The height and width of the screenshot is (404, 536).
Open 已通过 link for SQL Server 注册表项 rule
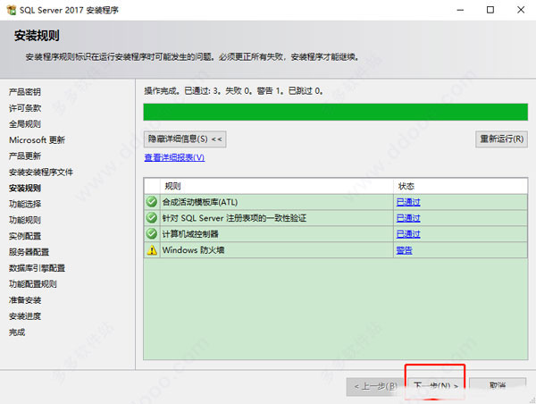tap(408, 218)
